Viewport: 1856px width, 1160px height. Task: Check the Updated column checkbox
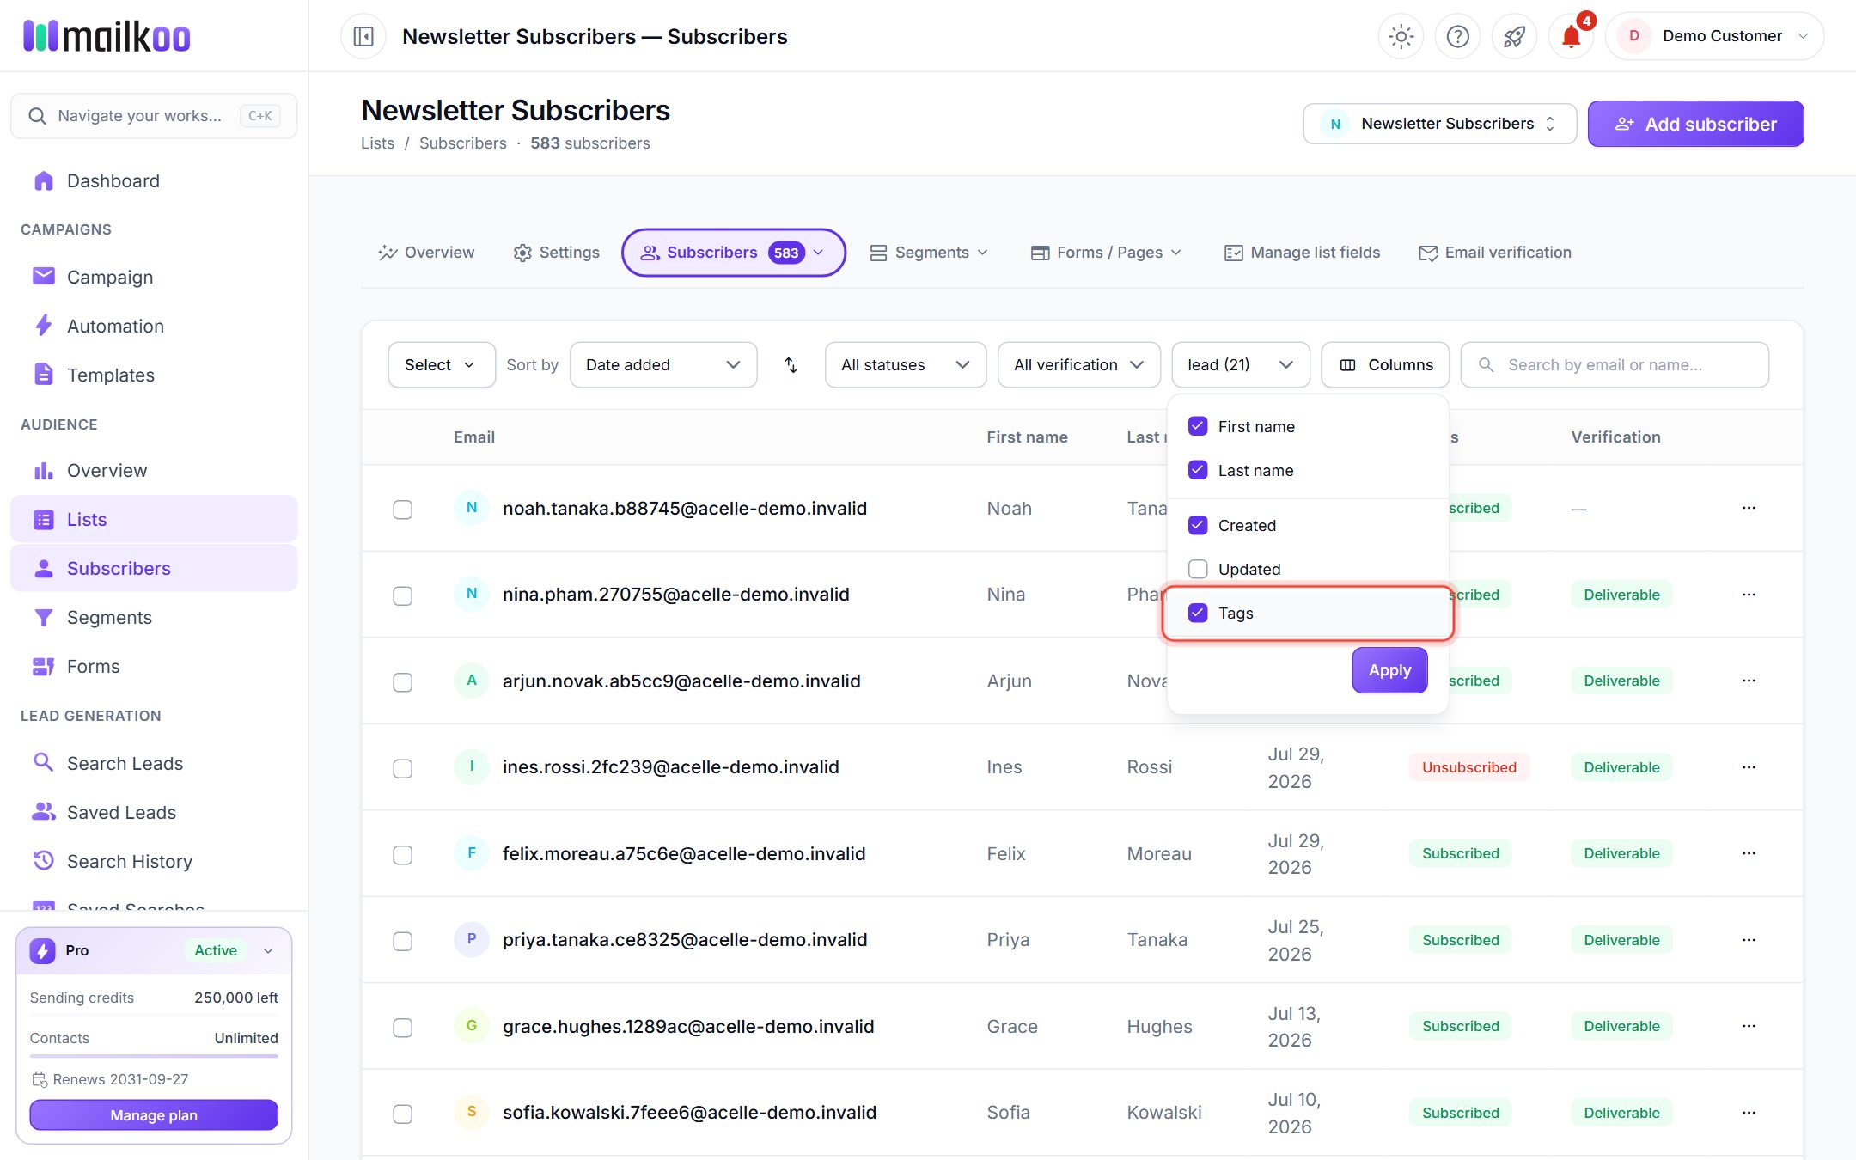[1198, 569]
